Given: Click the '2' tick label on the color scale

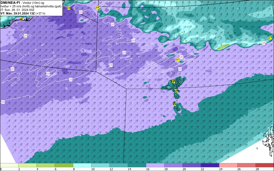Looking at the screenshot, I should click(x=19, y=169).
